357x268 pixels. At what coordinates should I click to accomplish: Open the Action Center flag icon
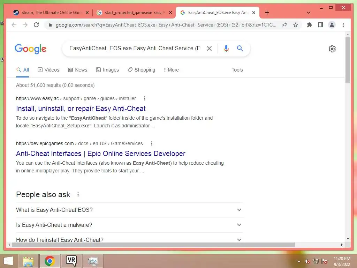click(x=324, y=261)
